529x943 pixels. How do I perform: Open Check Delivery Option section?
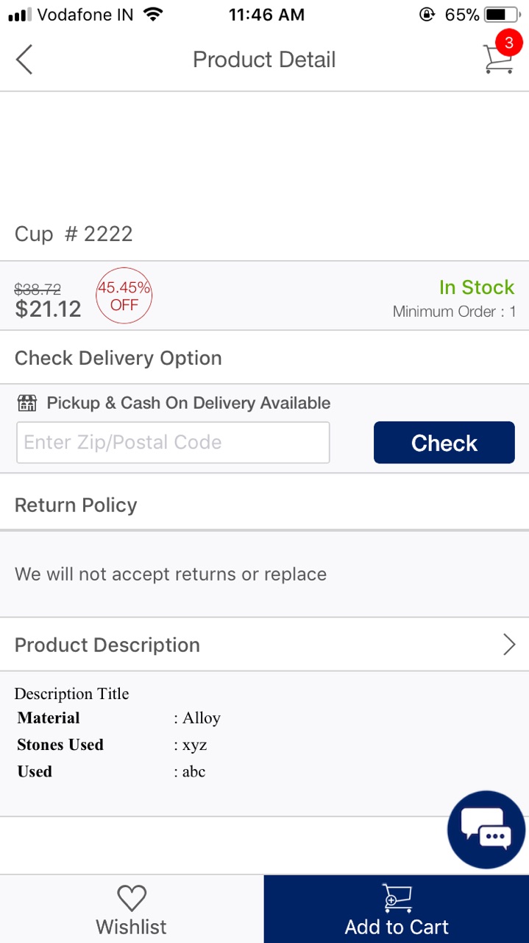118,358
